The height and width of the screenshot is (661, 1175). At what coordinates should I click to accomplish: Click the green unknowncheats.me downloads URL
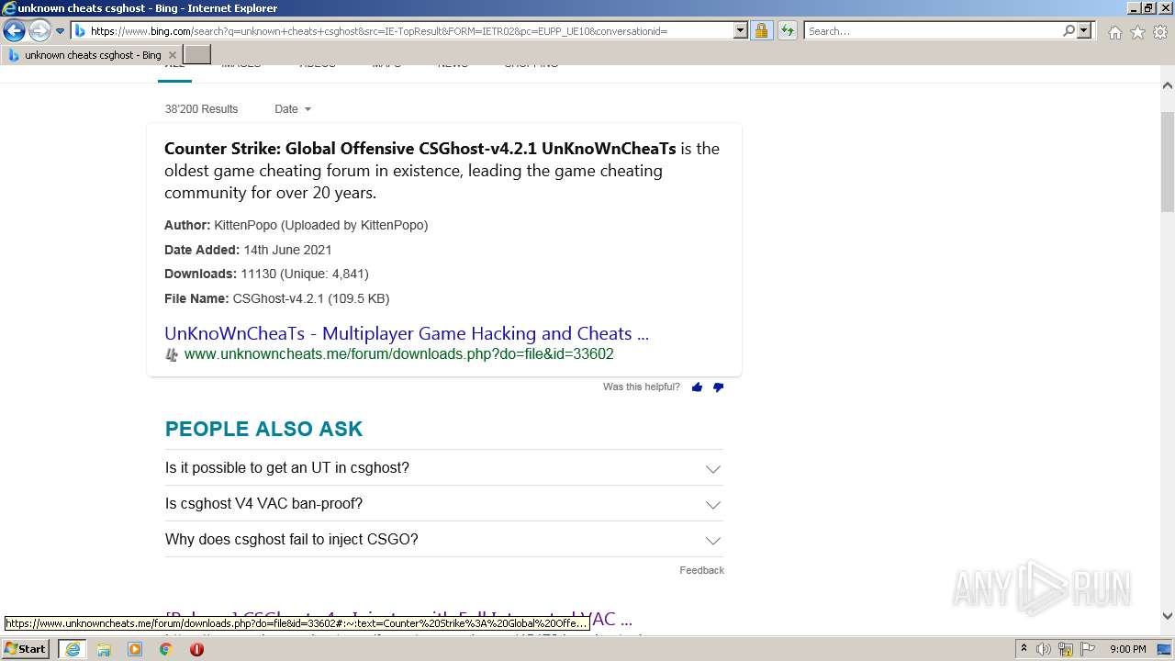(x=399, y=354)
